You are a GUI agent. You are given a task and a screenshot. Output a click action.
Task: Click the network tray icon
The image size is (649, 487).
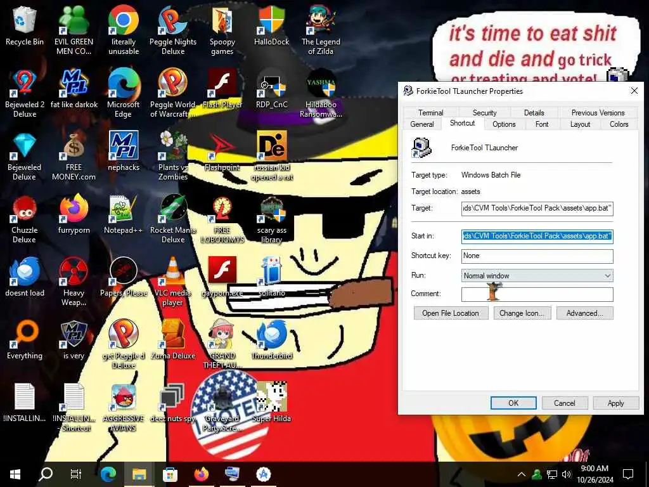(x=552, y=474)
